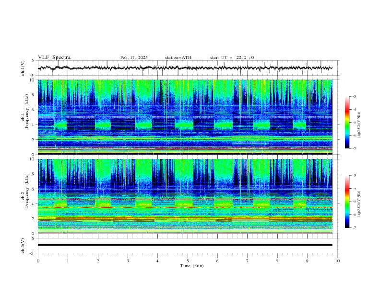Click the date "Feb. 17, 2025"
This screenshot has height=293, width=380.
[134, 57]
